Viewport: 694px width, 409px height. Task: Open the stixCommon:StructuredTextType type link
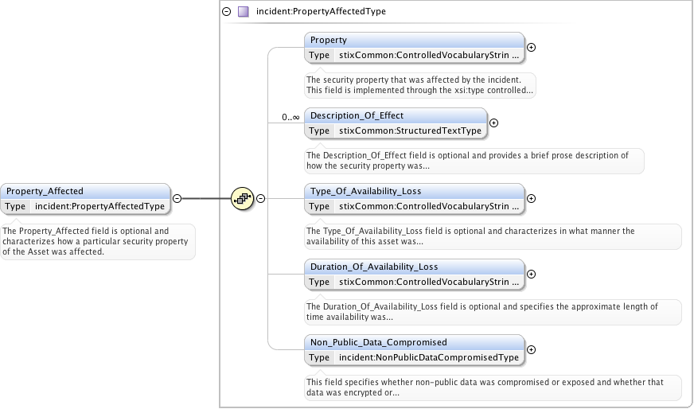410,130
